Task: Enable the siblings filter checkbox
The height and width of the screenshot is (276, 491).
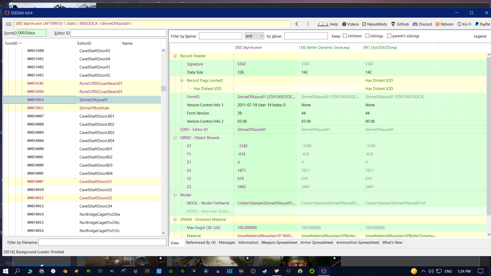Action: (x=367, y=36)
